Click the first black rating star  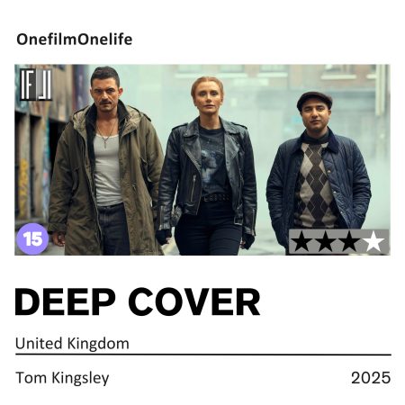tap(301, 242)
